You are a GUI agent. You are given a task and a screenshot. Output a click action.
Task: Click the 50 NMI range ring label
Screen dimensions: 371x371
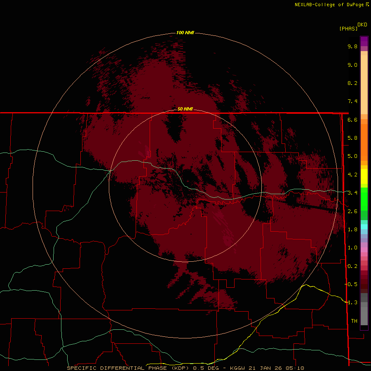pyautogui.click(x=185, y=109)
